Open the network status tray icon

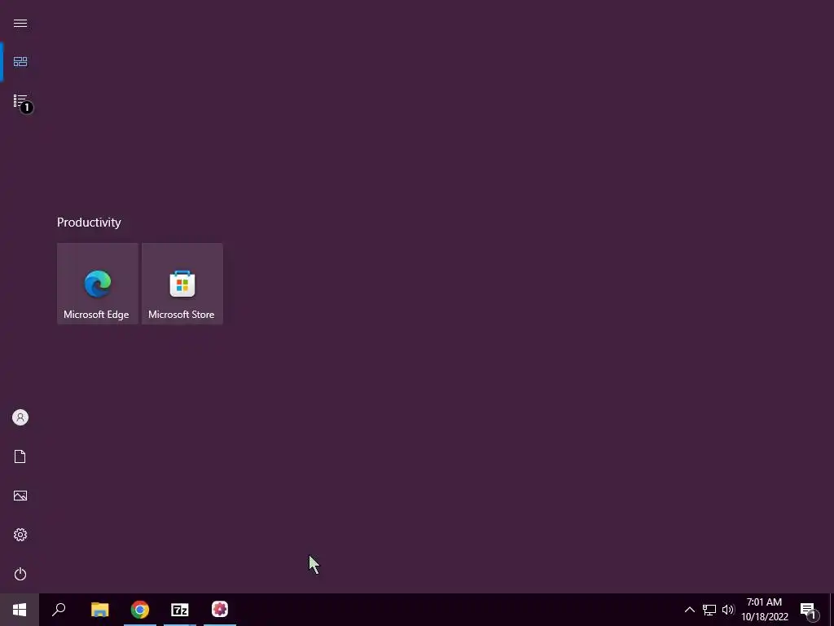point(709,610)
